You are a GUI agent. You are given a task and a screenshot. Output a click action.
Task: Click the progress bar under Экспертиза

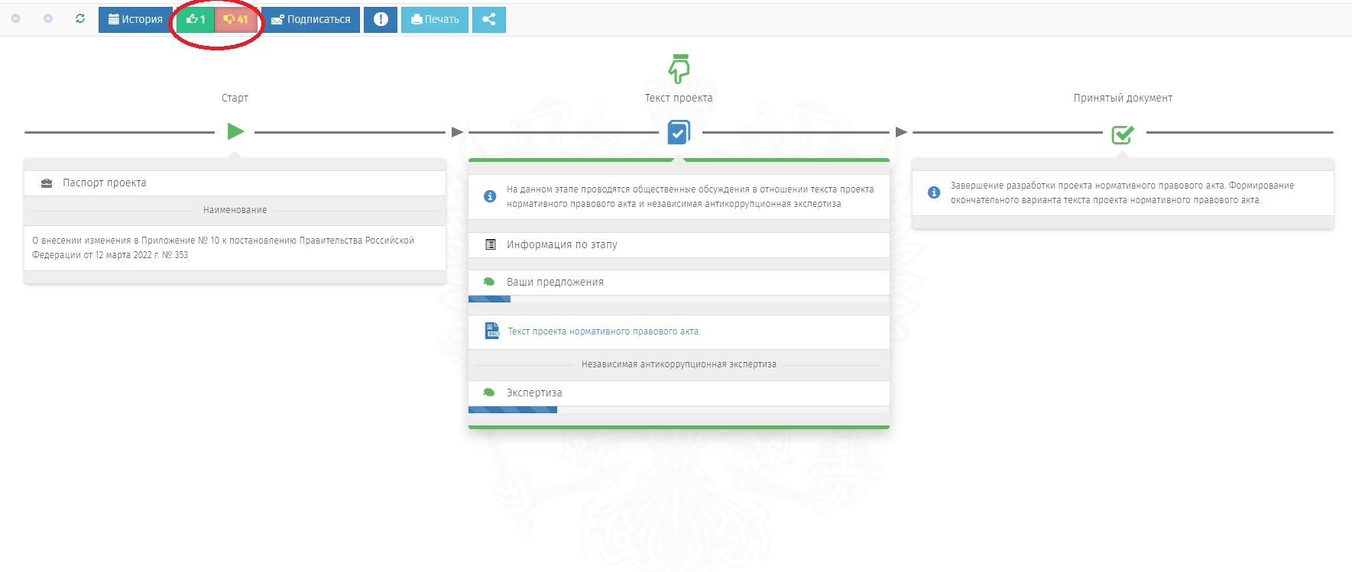[x=679, y=410]
